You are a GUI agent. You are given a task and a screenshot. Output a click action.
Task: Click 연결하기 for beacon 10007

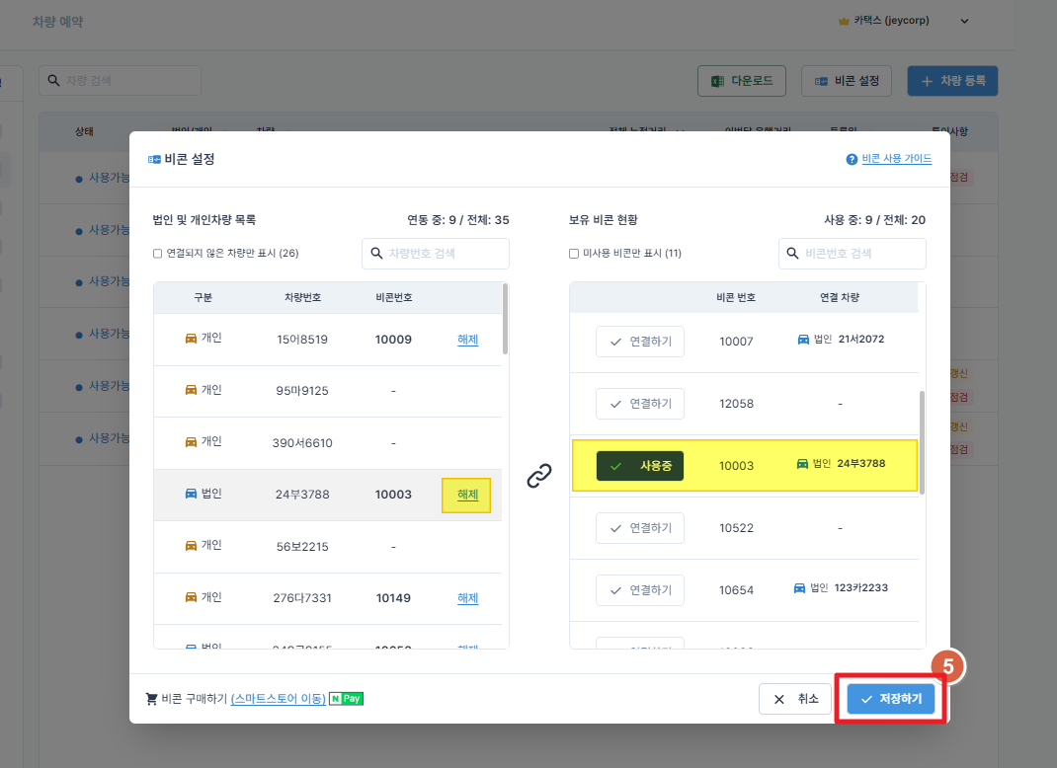pos(640,342)
